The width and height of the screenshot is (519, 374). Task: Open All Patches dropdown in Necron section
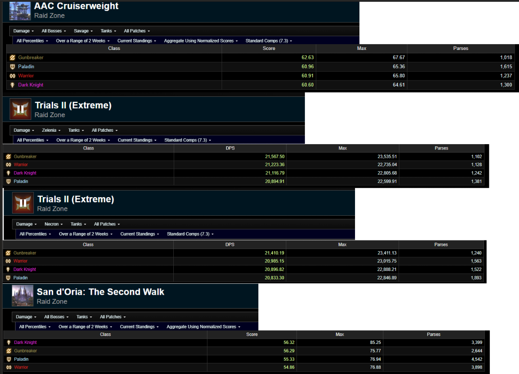click(107, 224)
